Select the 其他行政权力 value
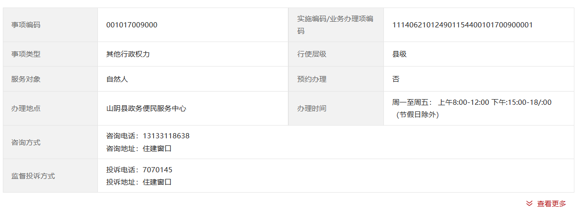 [x=128, y=54]
